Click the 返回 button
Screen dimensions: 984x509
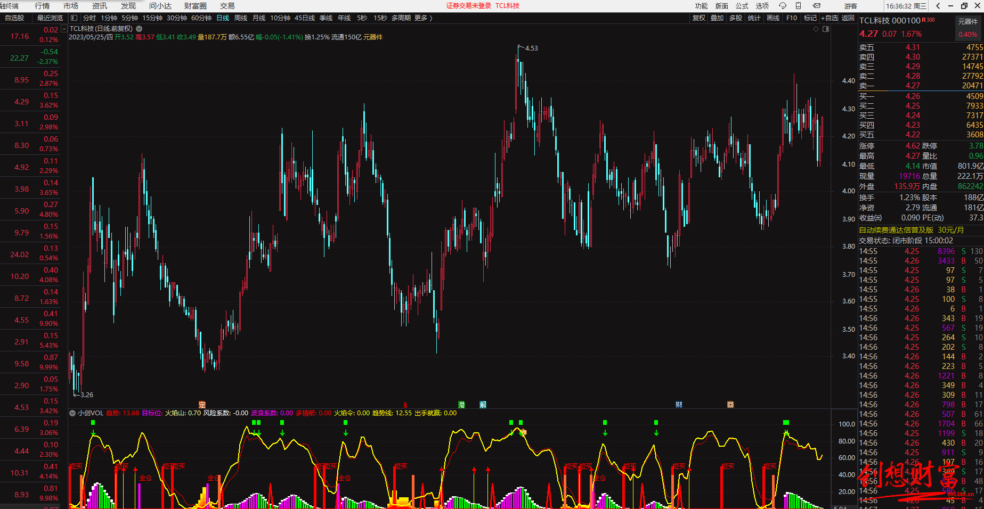click(848, 18)
